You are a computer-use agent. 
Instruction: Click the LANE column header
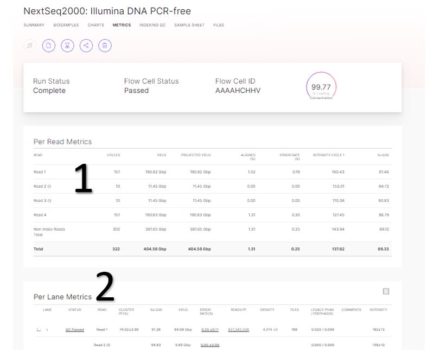tap(47, 309)
